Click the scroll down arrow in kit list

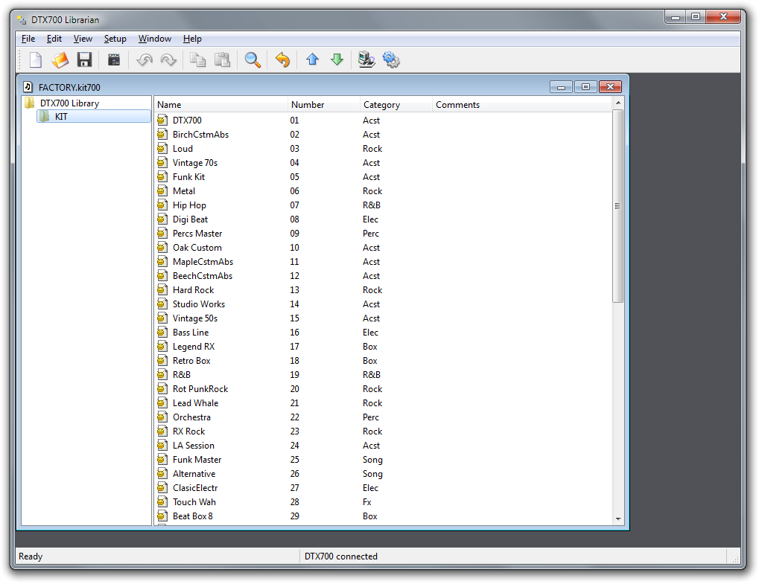(617, 519)
